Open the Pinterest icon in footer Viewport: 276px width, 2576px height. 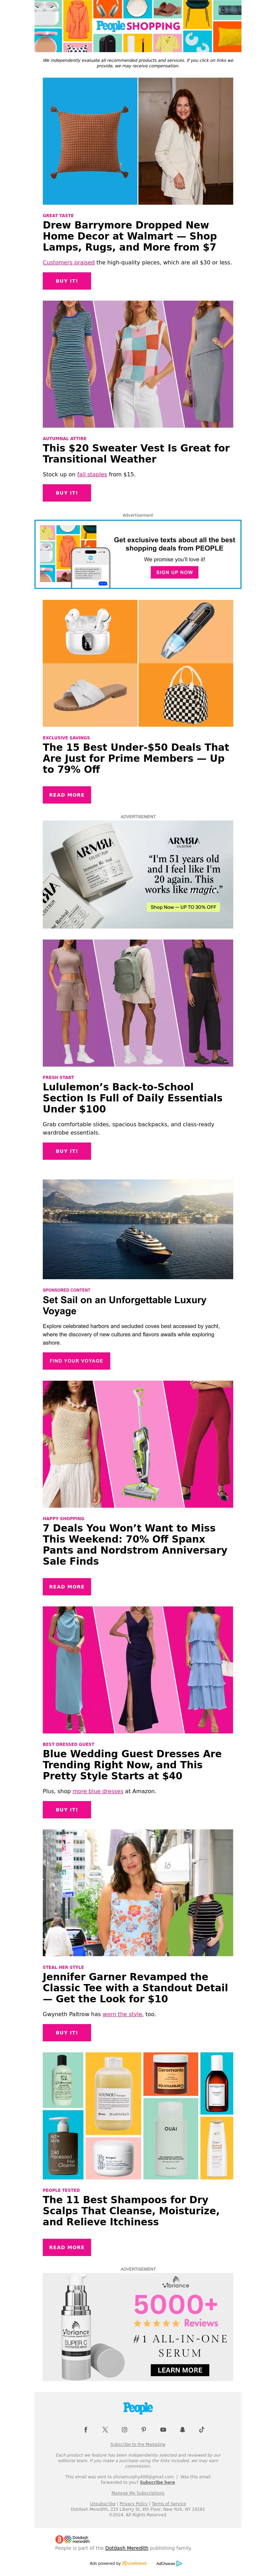[x=144, y=2430]
